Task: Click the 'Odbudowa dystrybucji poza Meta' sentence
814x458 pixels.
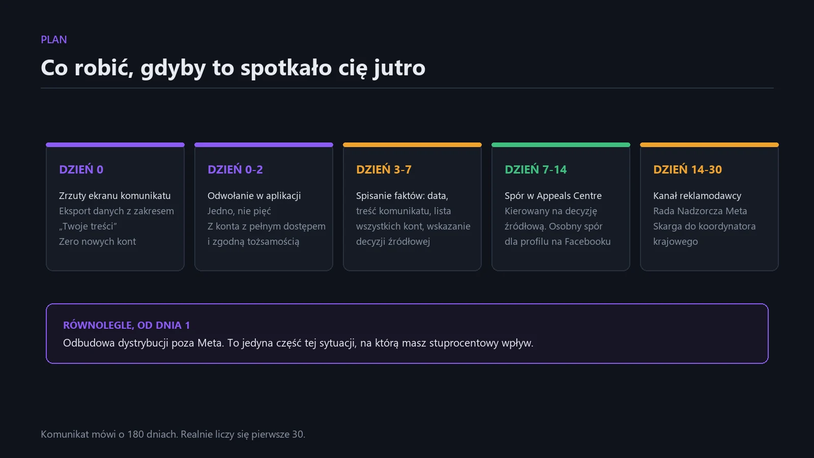Action: tap(143, 343)
